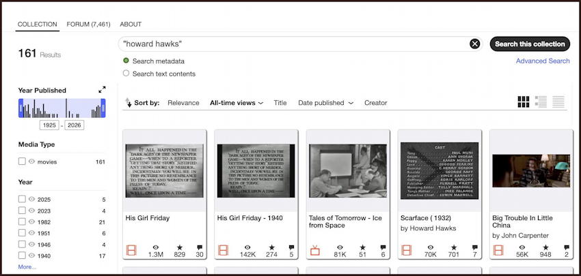Click the right handle of year range slider
The width and height of the screenshot is (581, 276).
[x=103, y=108]
